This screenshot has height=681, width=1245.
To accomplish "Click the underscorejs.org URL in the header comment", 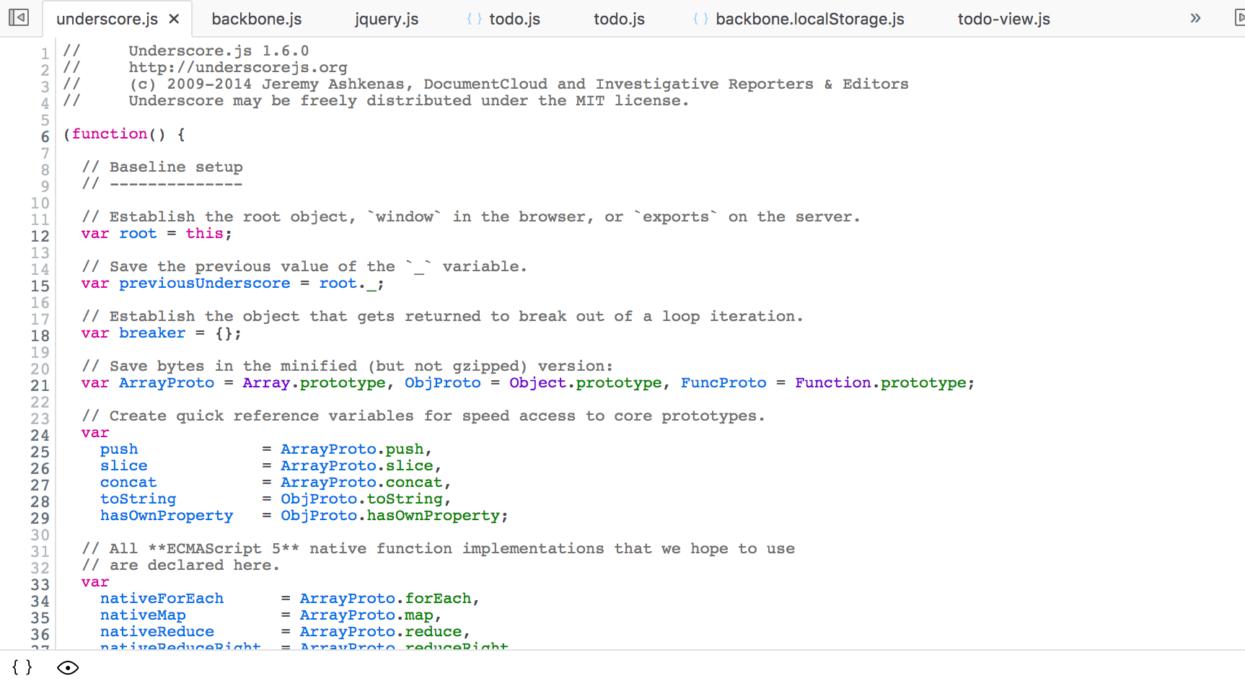I will (x=238, y=67).
